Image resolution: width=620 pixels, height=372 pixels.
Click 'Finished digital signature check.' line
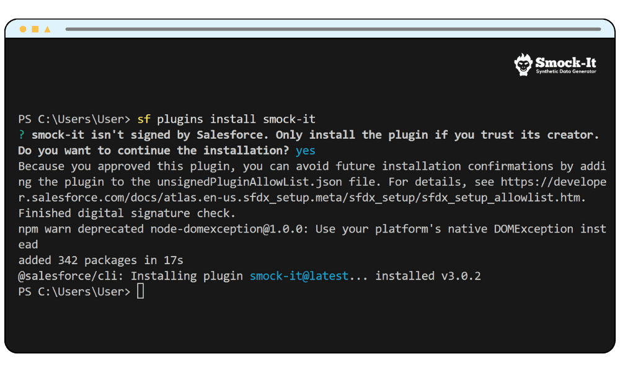127,213
